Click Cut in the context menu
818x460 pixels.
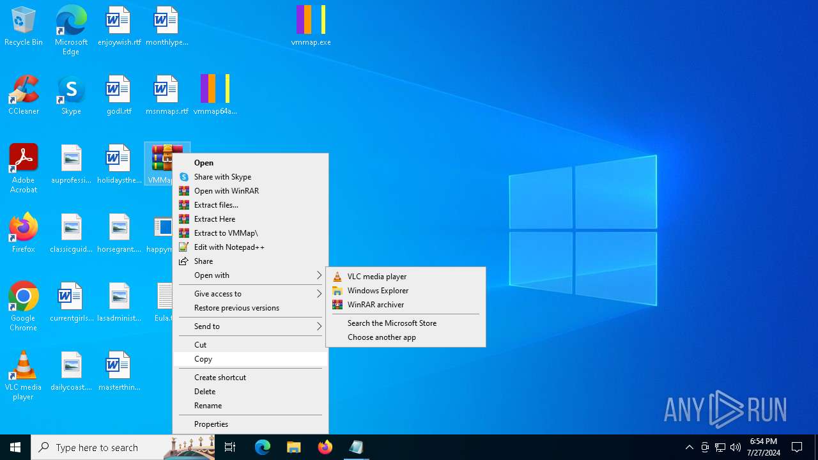251,345
